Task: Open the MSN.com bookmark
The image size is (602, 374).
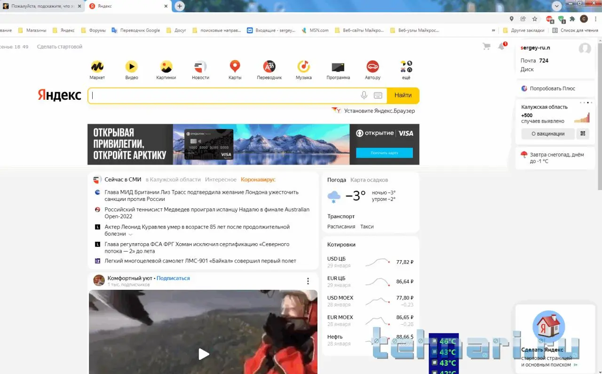Action: pyautogui.click(x=315, y=31)
